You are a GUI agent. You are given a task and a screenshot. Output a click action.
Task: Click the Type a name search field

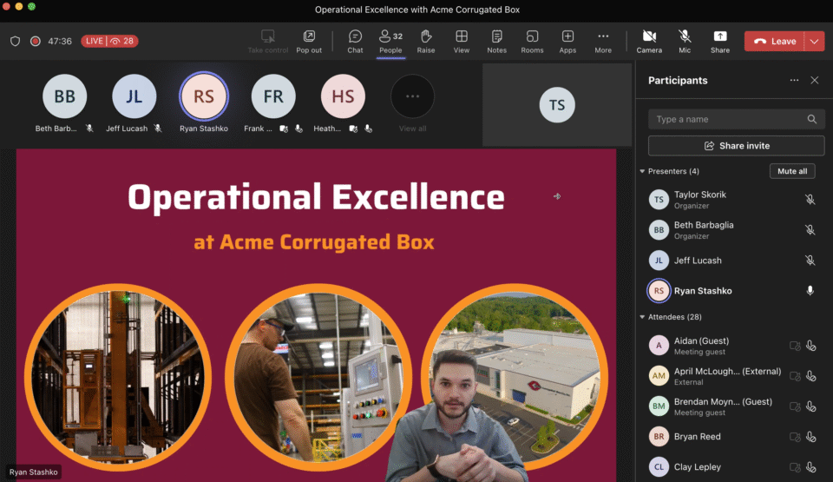coord(737,119)
